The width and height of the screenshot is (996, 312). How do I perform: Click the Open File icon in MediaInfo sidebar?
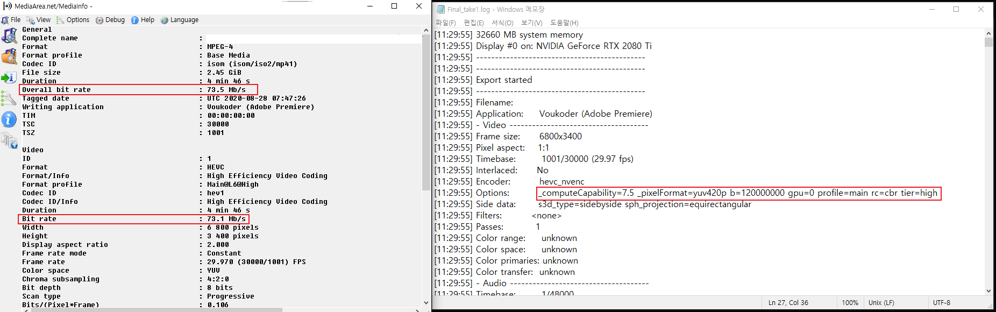point(9,36)
